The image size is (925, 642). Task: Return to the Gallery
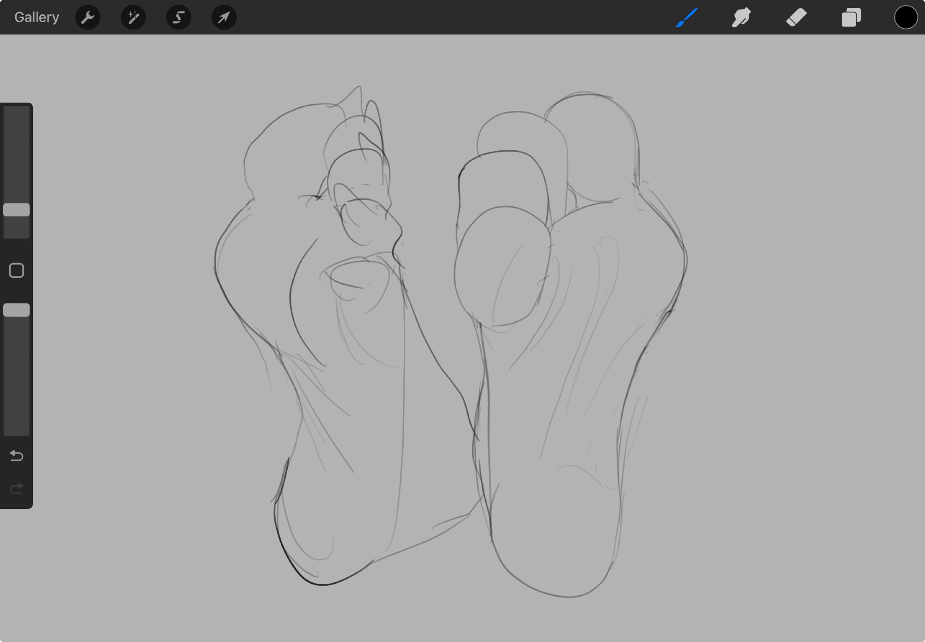(37, 18)
